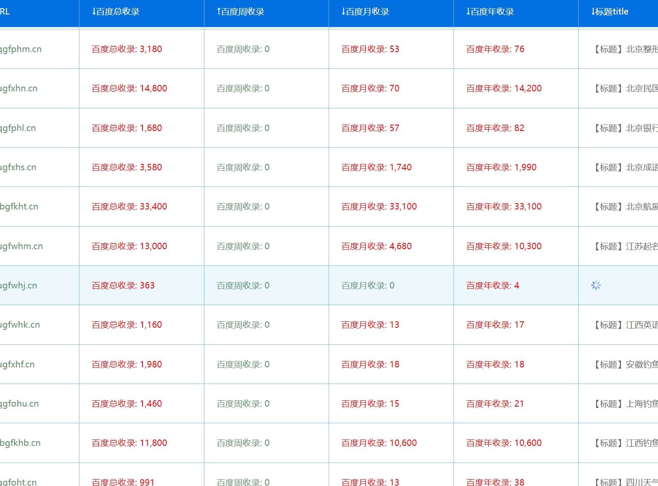Screen dimensions: 658x486
Task: Click cell 百度年收录: 18
Action: click(495, 364)
